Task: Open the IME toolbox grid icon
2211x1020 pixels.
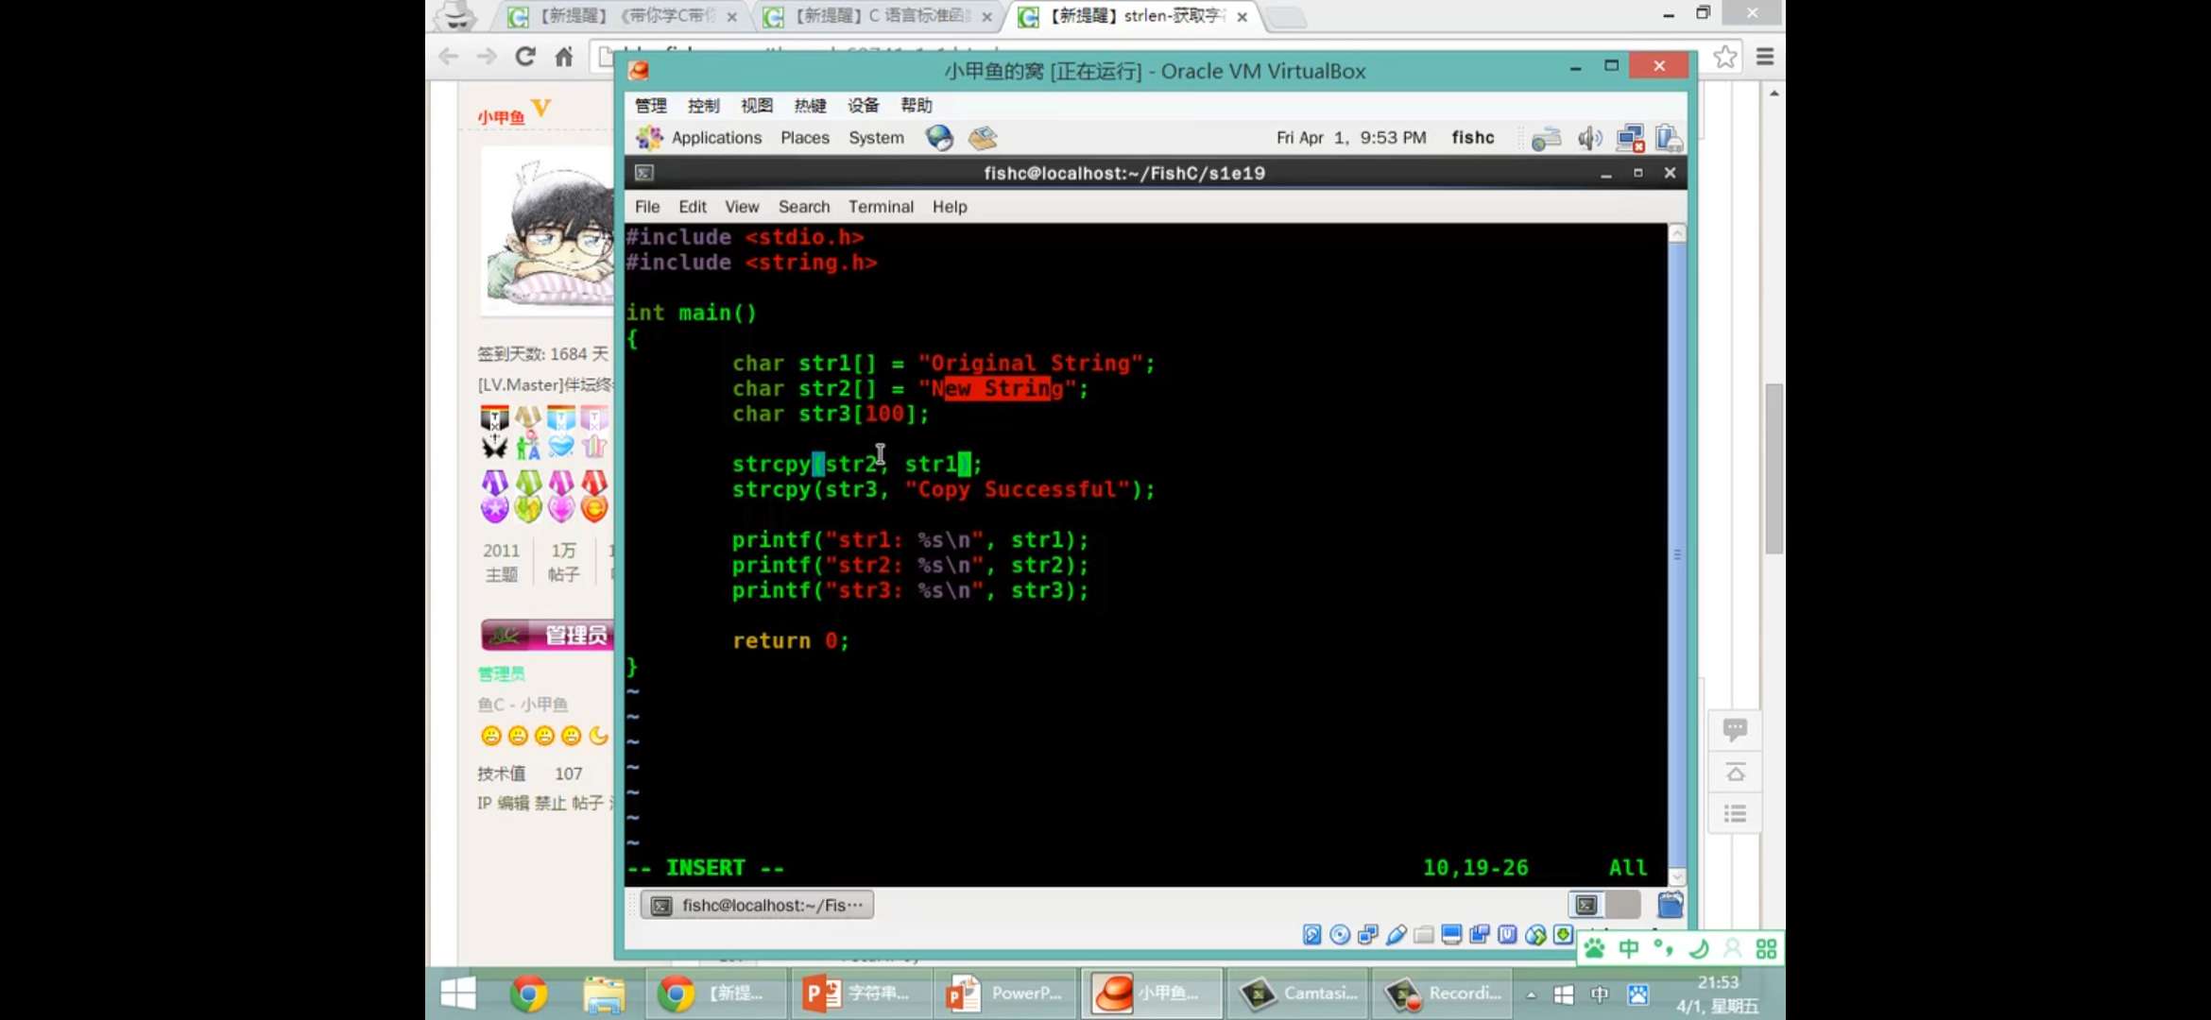Action: click(1766, 948)
